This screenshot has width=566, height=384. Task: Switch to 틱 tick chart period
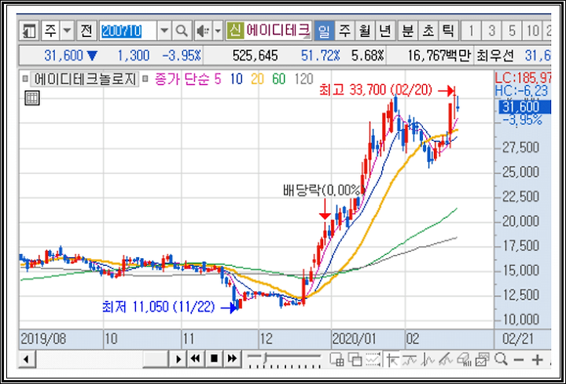coord(448,31)
